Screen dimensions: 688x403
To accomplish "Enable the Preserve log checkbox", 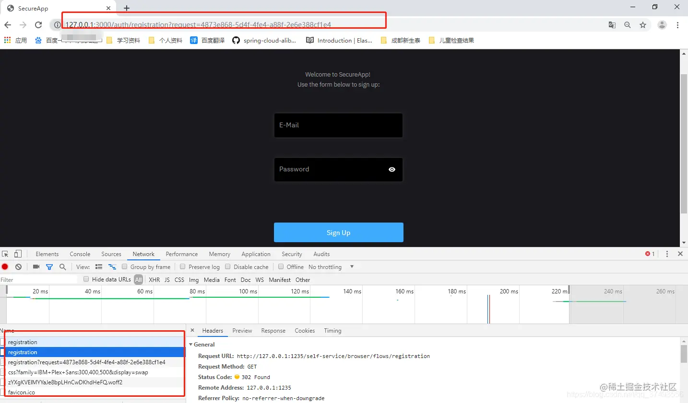I will pyautogui.click(x=183, y=267).
